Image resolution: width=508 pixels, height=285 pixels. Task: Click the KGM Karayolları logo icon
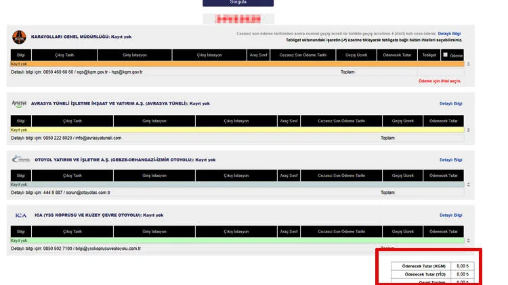coord(19,38)
